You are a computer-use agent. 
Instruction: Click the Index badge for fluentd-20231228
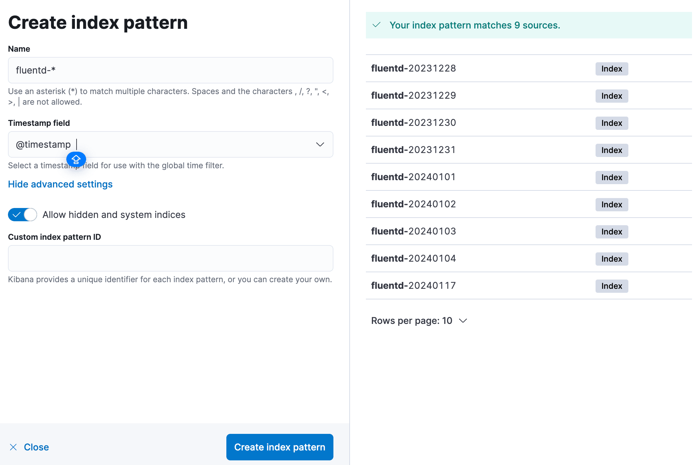[x=611, y=69]
